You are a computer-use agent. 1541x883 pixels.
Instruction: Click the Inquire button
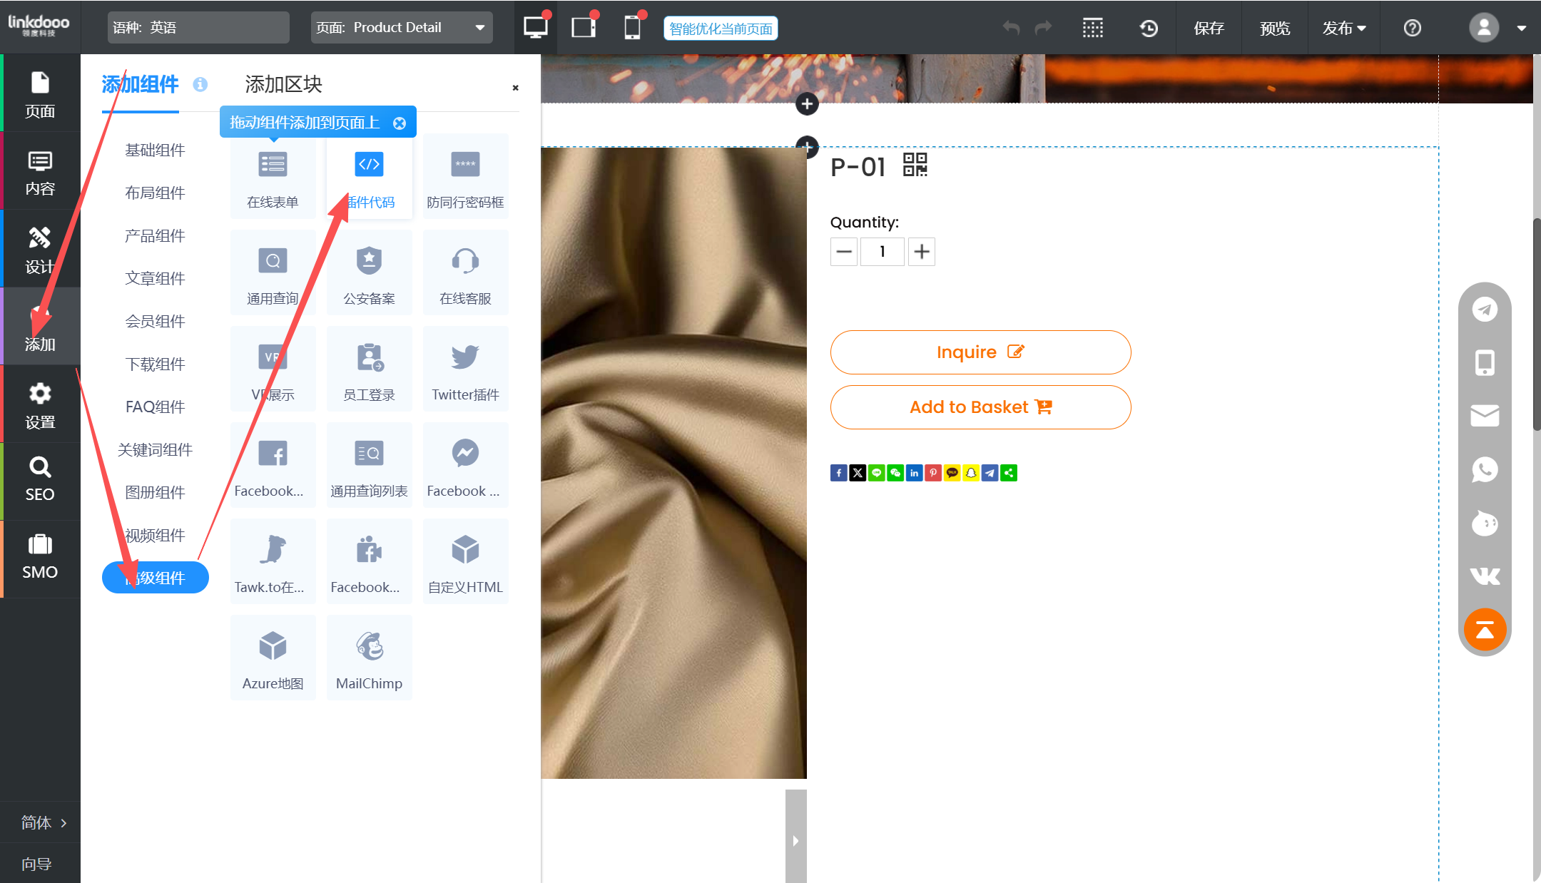pyautogui.click(x=980, y=352)
